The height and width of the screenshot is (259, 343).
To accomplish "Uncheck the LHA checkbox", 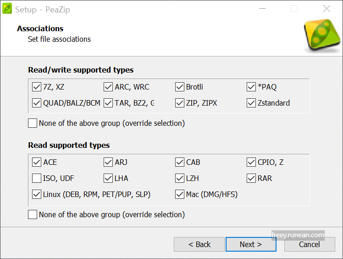I will (108, 178).
